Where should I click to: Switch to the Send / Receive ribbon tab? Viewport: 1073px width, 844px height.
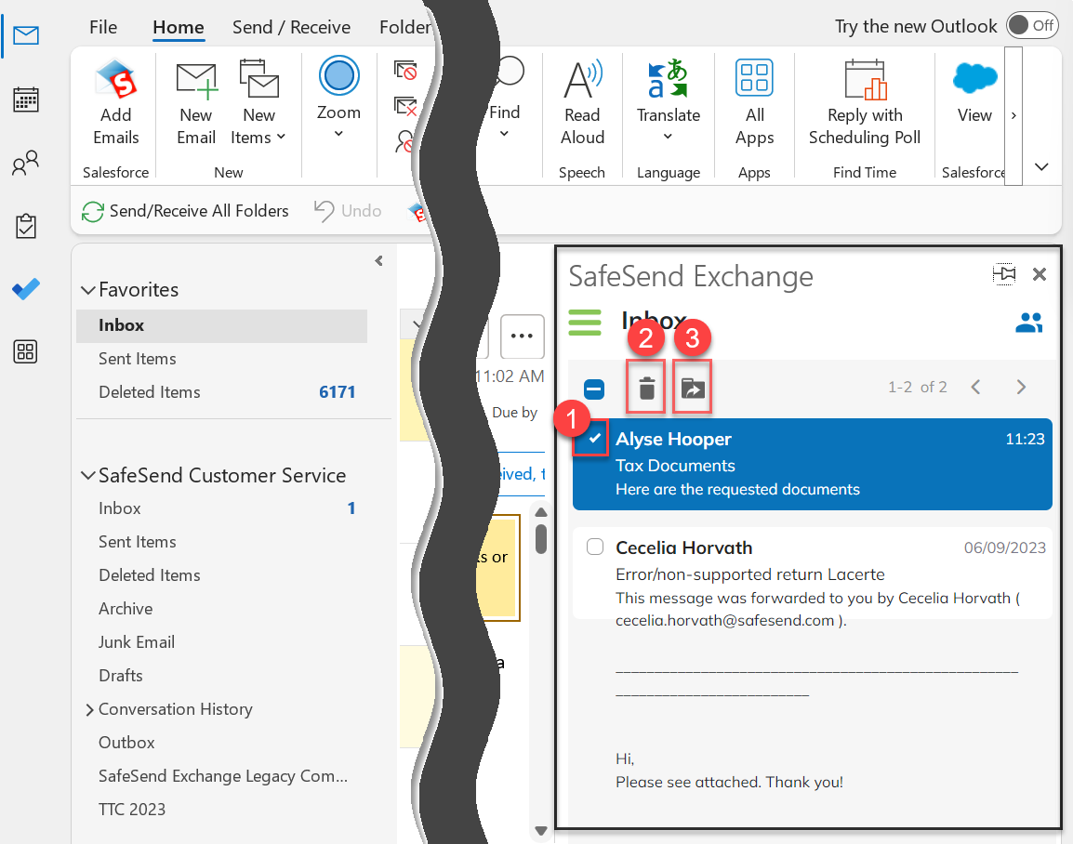[291, 27]
